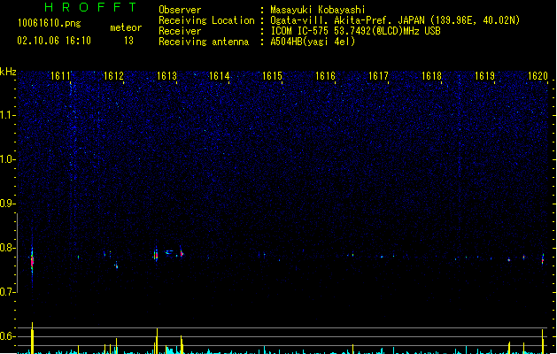Click the Receiving Location label

point(206,20)
